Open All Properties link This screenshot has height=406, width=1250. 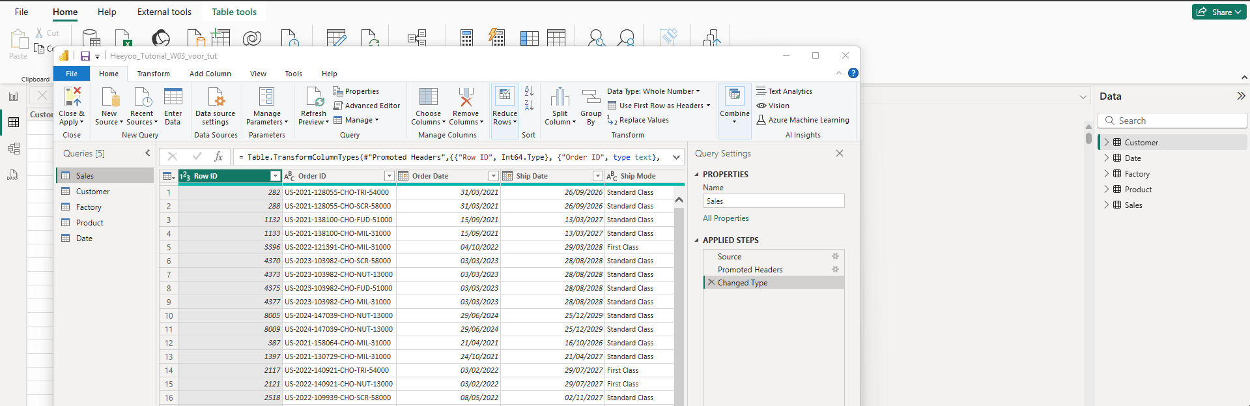pyautogui.click(x=726, y=218)
